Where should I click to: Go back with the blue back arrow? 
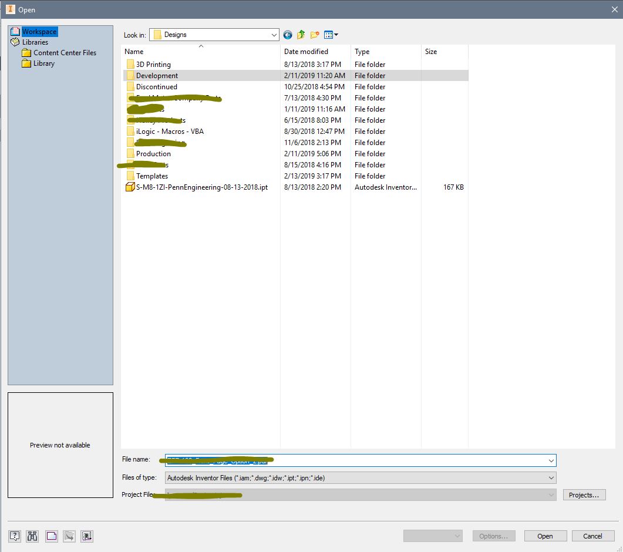(287, 35)
